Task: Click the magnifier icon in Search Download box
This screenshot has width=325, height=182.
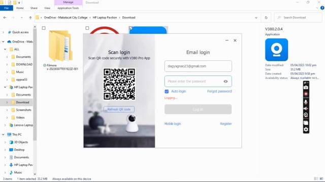Action: pos(279,18)
